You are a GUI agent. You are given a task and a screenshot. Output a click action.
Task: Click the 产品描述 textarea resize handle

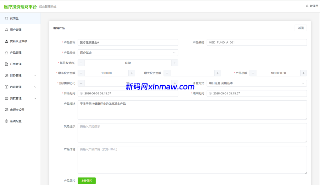[x=306, y=118]
